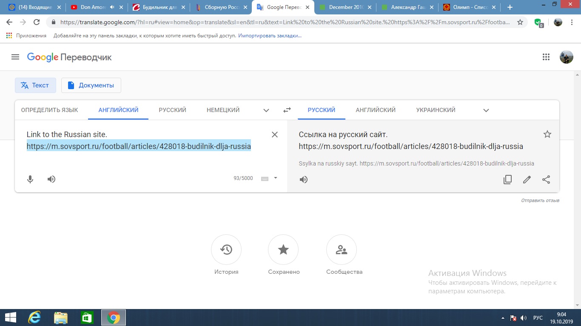Open the Windows Start menu

pyautogui.click(x=10, y=318)
